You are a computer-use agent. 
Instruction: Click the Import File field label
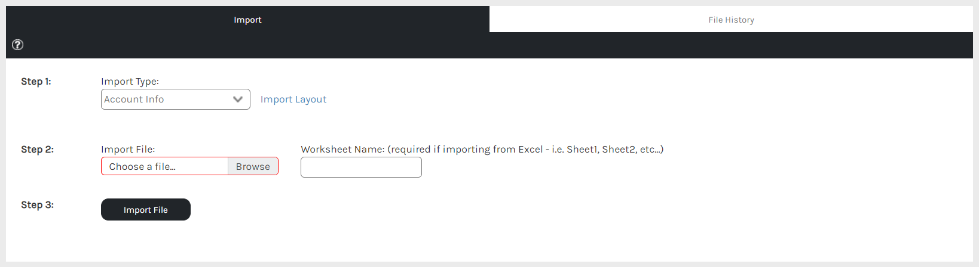click(128, 150)
